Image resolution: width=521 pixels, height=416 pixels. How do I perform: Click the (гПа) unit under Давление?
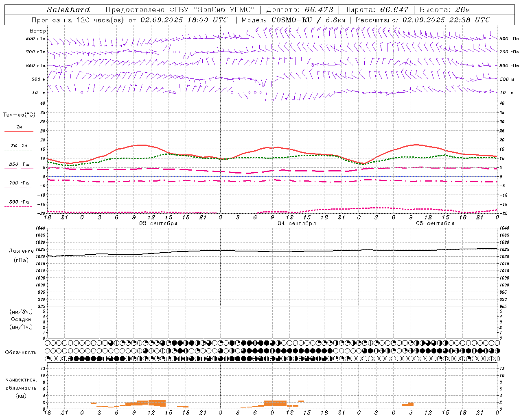[21, 260]
